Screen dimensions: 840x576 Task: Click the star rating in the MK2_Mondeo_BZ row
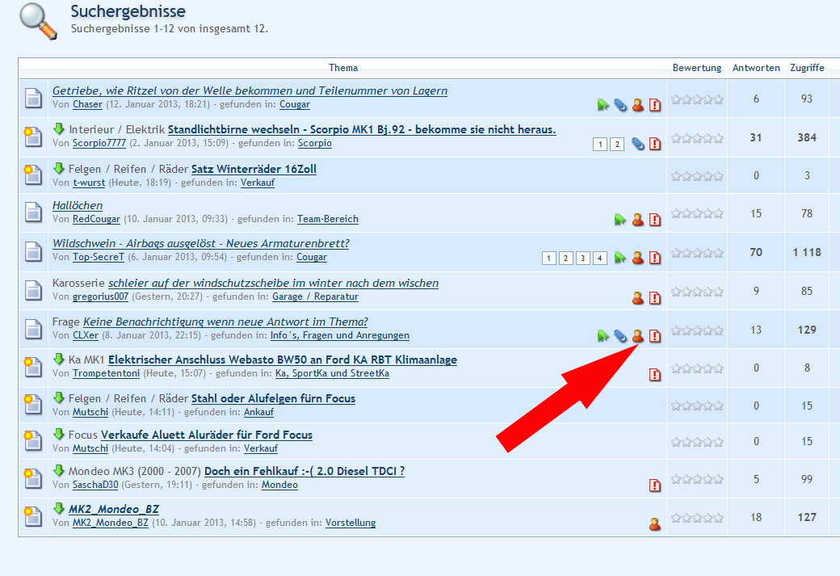click(x=697, y=518)
